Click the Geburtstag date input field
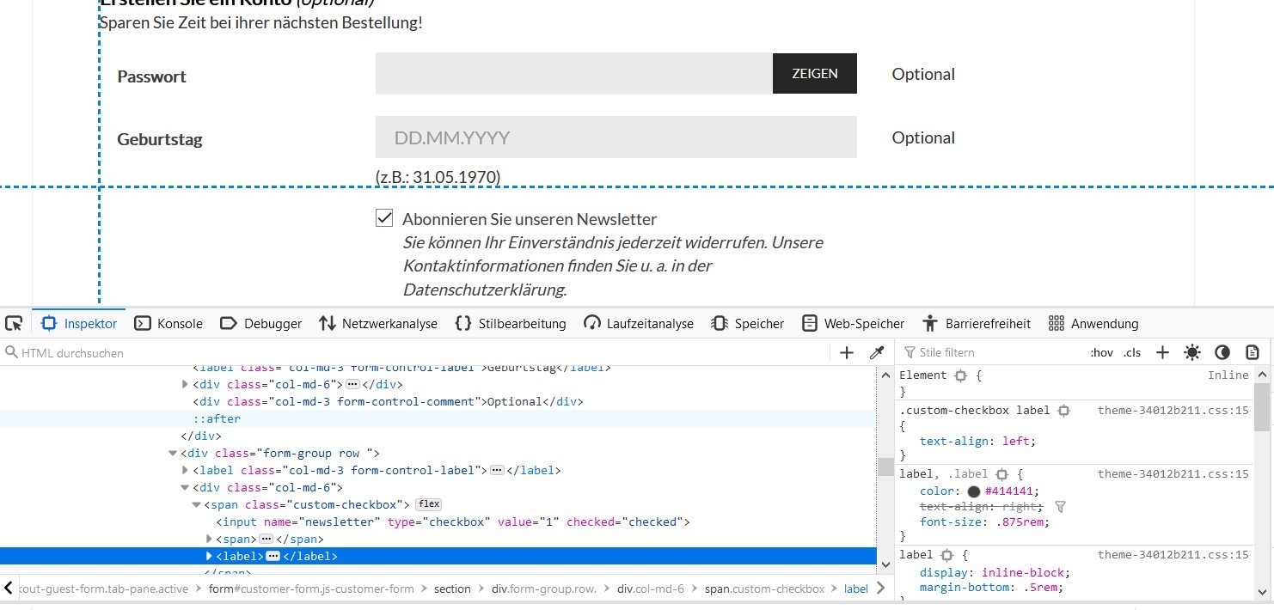 tap(616, 137)
